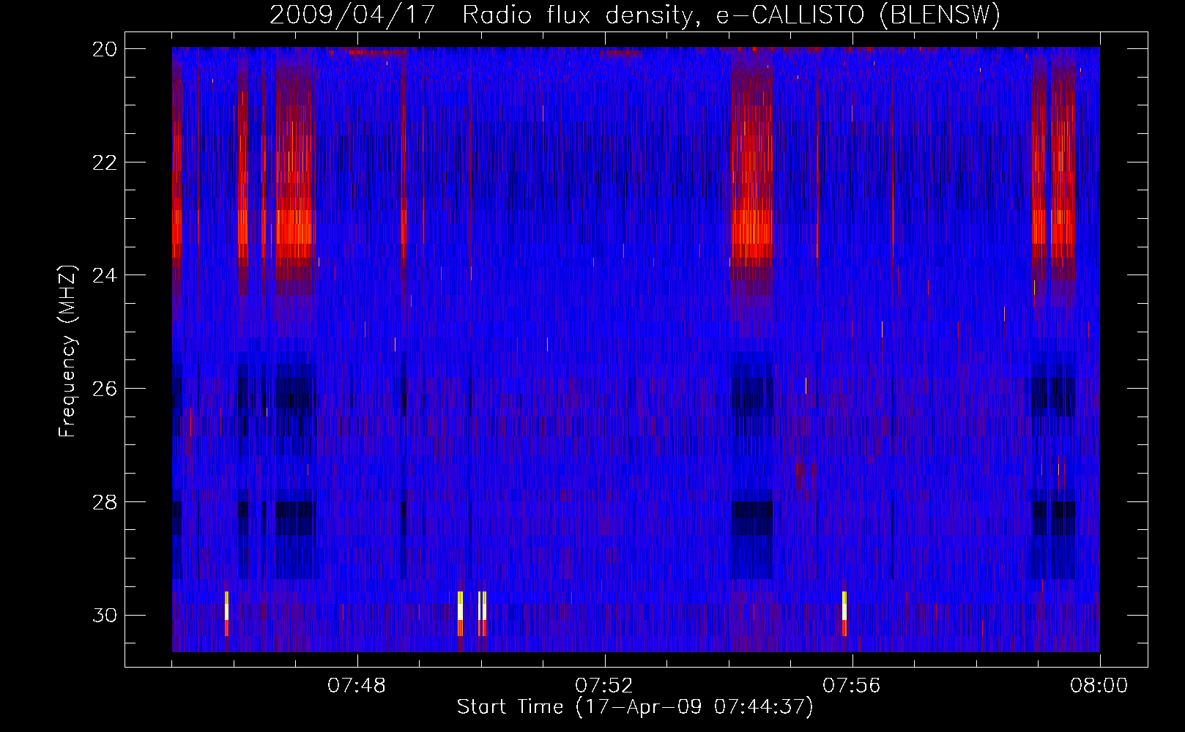This screenshot has width=1185, height=732.
Task: Click the 08:00 time tick label
Action: 1099,686
